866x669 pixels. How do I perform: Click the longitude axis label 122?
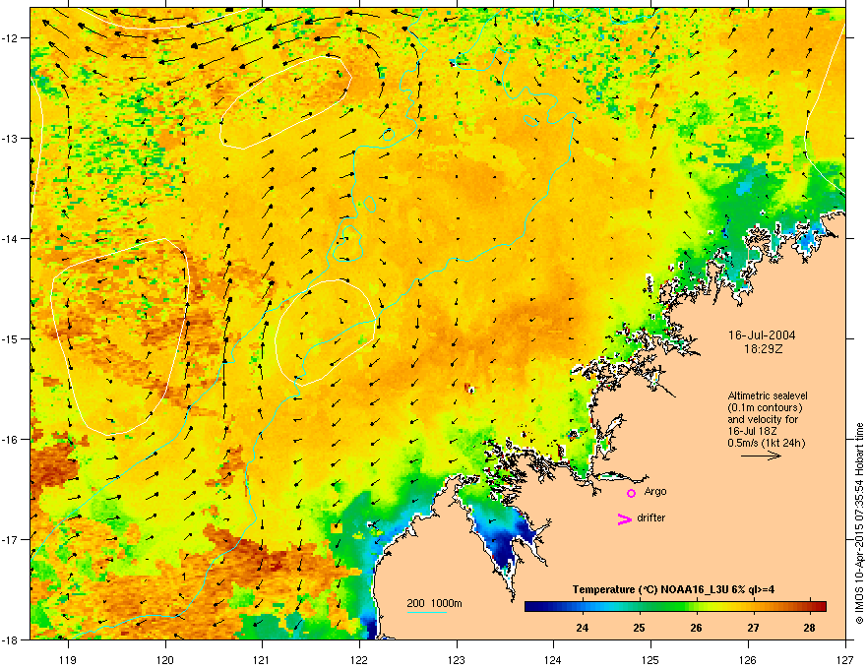359,659
